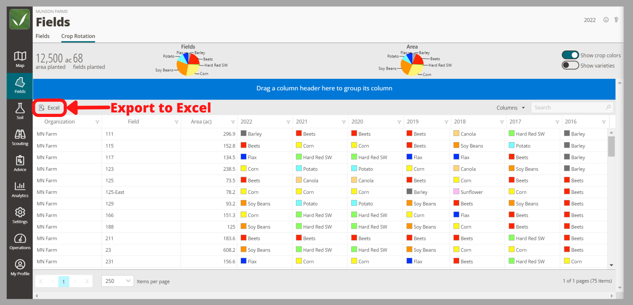Click Potato in 2017 for field 115
Screen dimensions: 633x305
[523, 146]
